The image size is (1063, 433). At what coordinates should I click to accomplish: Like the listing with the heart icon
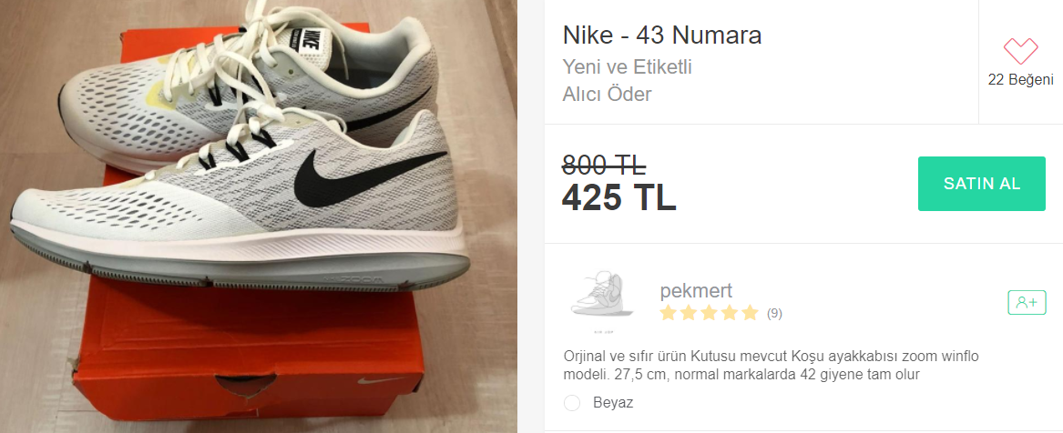[x=1020, y=51]
